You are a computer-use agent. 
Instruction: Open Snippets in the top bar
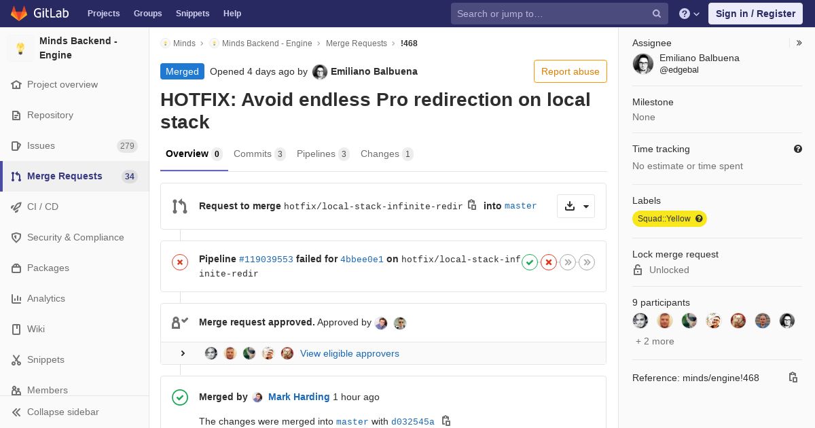click(193, 14)
